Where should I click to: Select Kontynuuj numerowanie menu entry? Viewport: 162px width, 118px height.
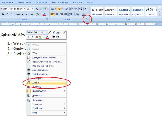pyautogui.click(x=46, y=58)
